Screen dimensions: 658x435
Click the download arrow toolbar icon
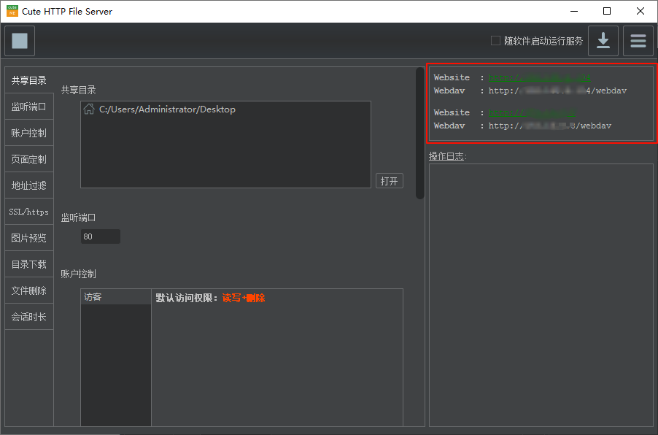(x=603, y=41)
